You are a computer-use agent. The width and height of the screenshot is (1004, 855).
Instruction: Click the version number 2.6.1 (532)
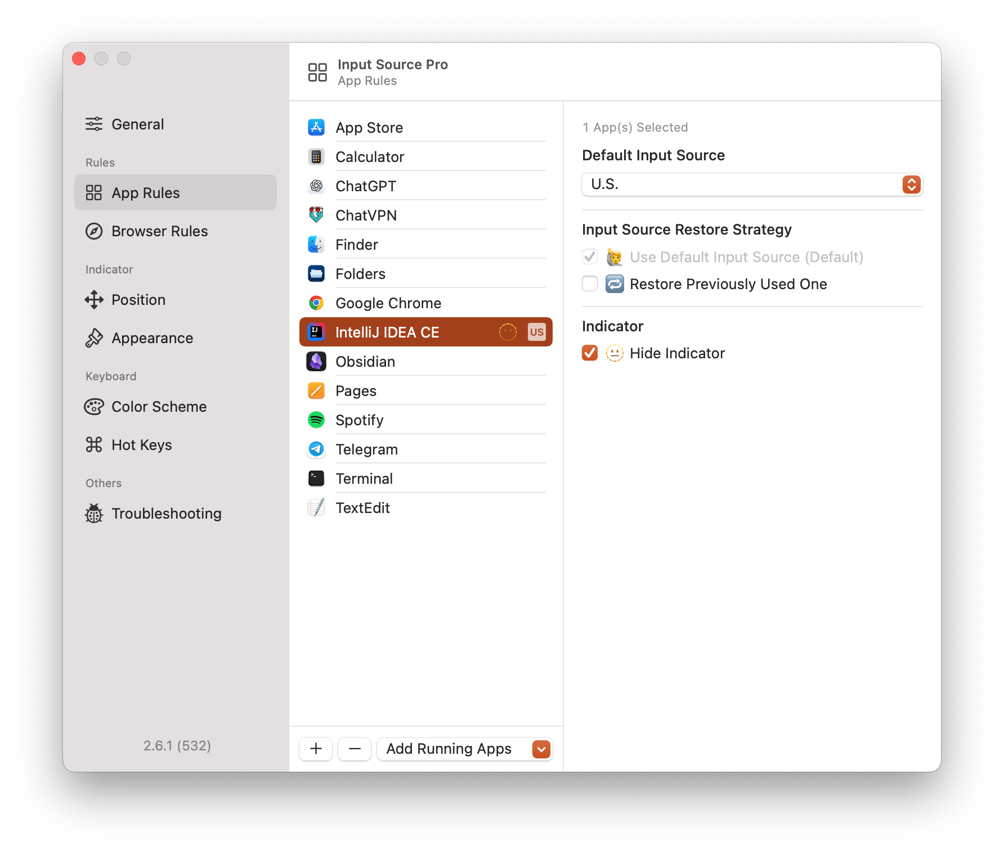pos(177,746)
